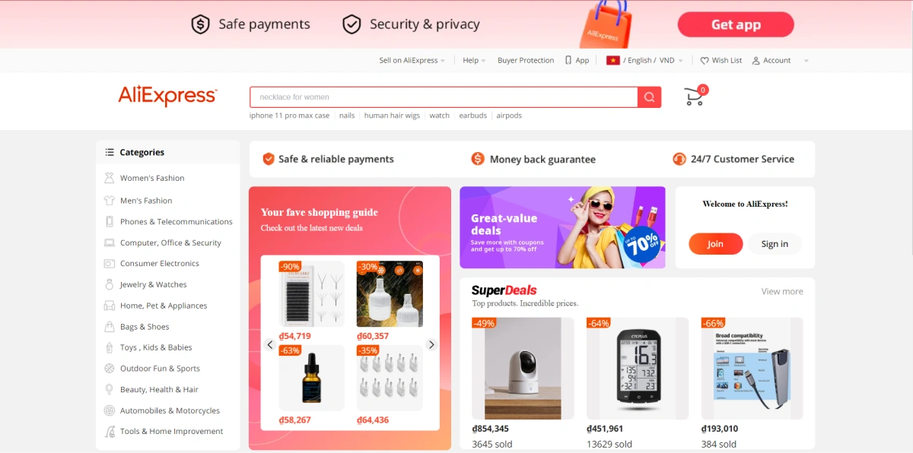Focus the necklace for women search field

444,97
